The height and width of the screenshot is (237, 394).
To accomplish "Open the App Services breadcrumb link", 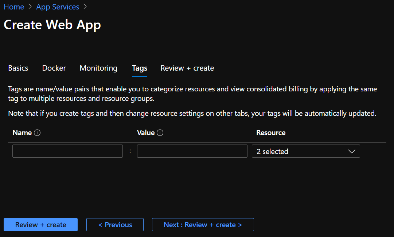I will tap(58, 7).
